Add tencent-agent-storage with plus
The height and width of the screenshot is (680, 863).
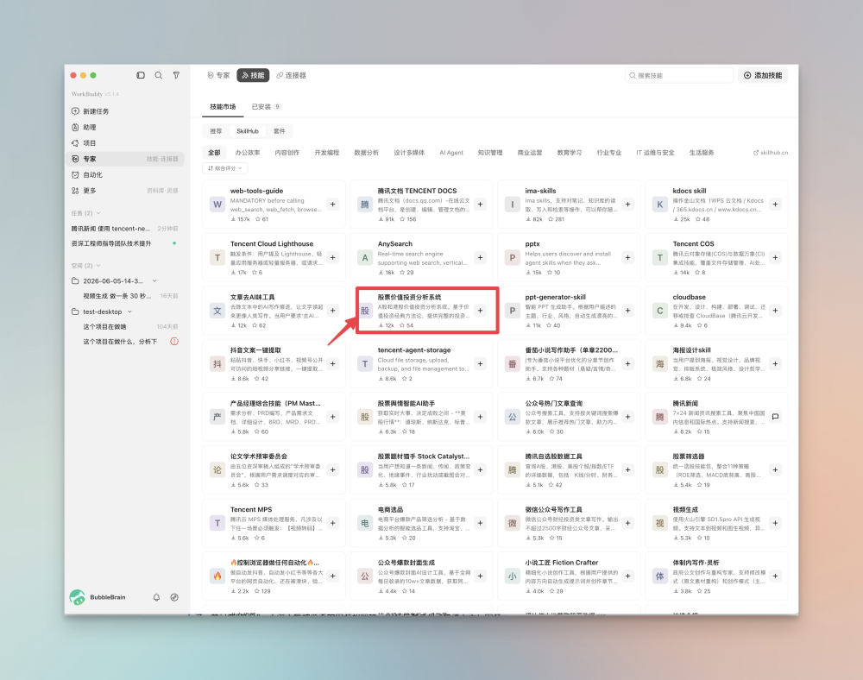point(481,363)
